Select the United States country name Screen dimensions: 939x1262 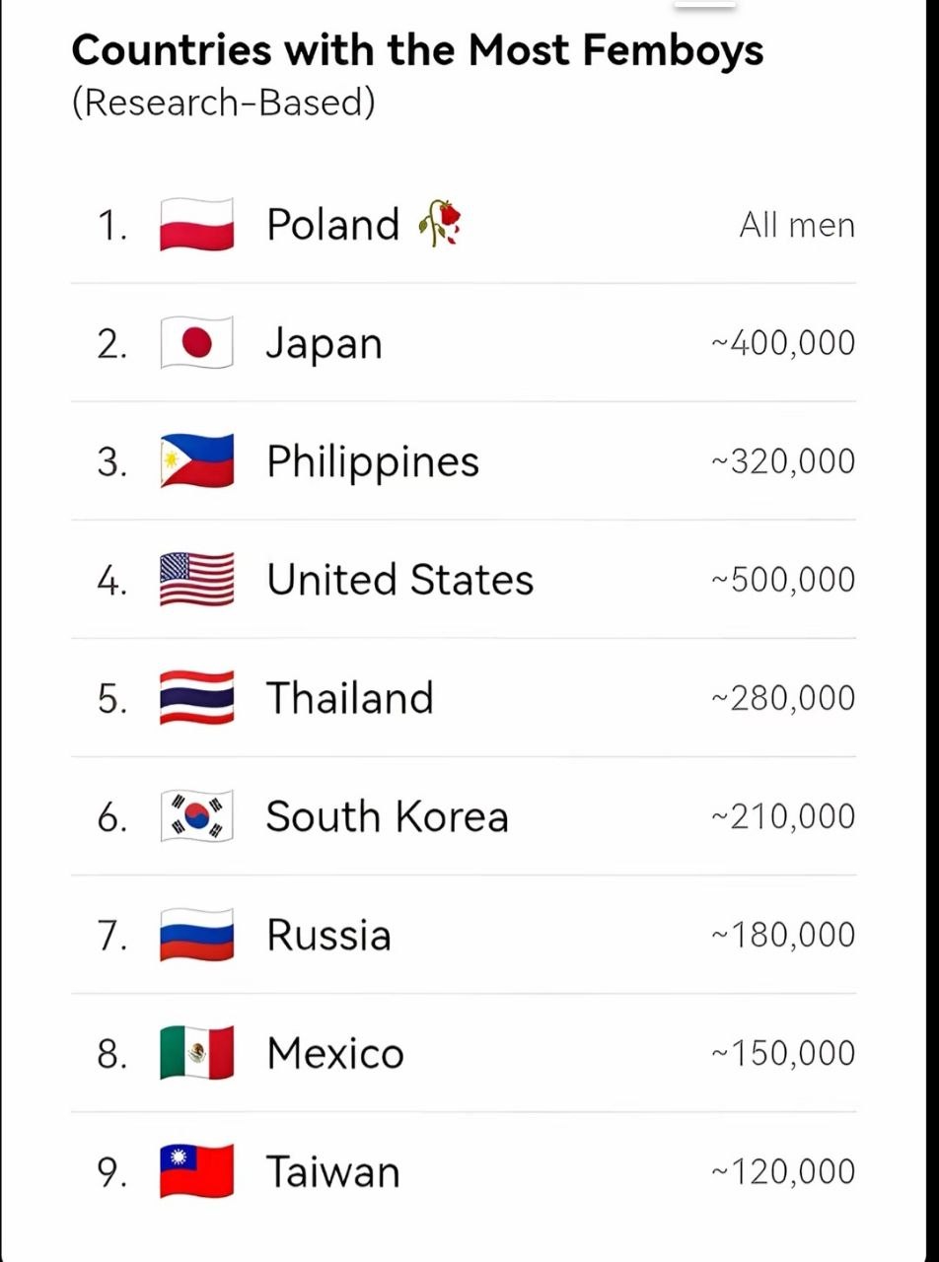[x=400, y=580]
